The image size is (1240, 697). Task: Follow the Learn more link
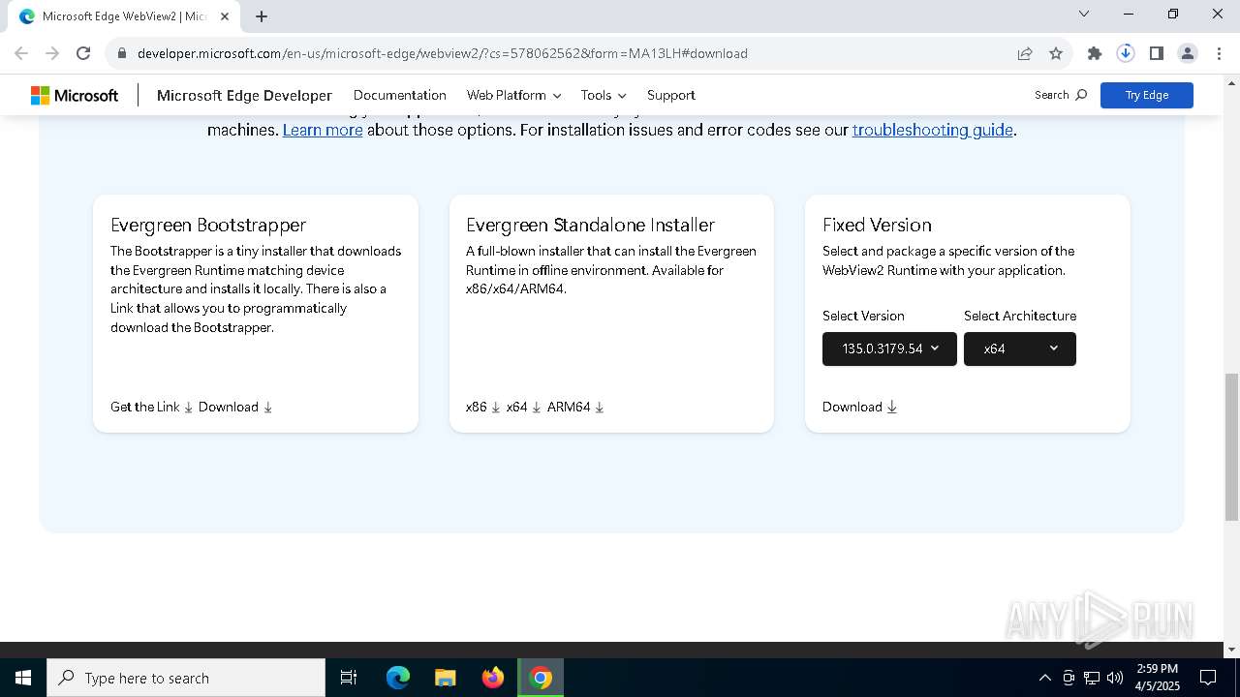(x=323, y=130)
